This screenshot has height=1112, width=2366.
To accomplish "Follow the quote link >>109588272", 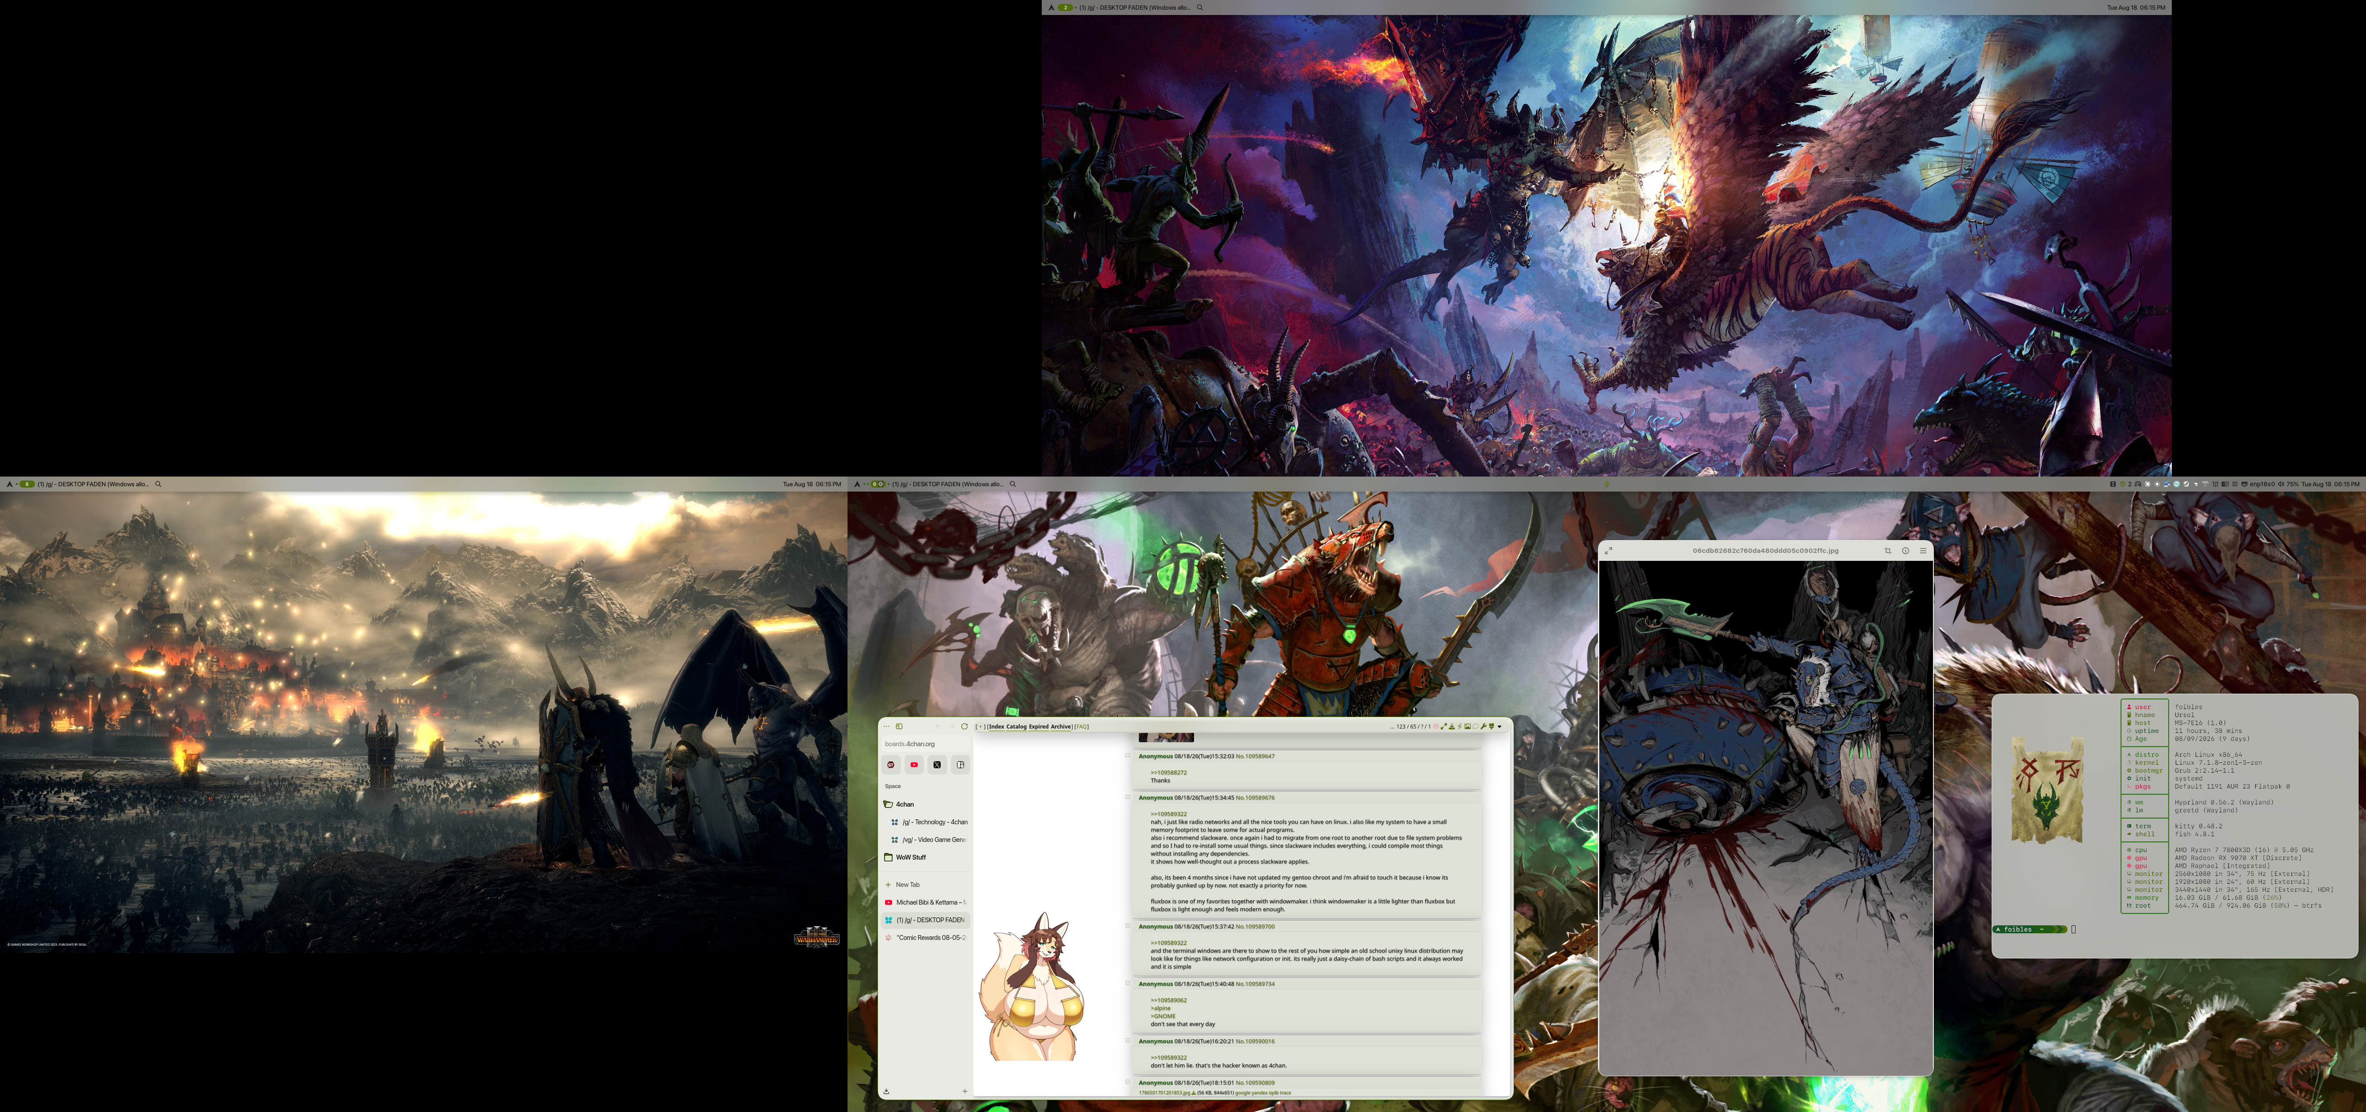I will coord(1168,772).
